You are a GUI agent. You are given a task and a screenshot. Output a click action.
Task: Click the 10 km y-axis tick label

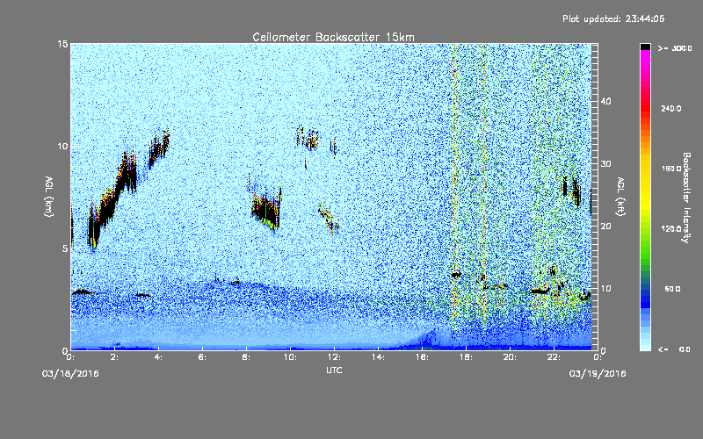tap(62, 147)
